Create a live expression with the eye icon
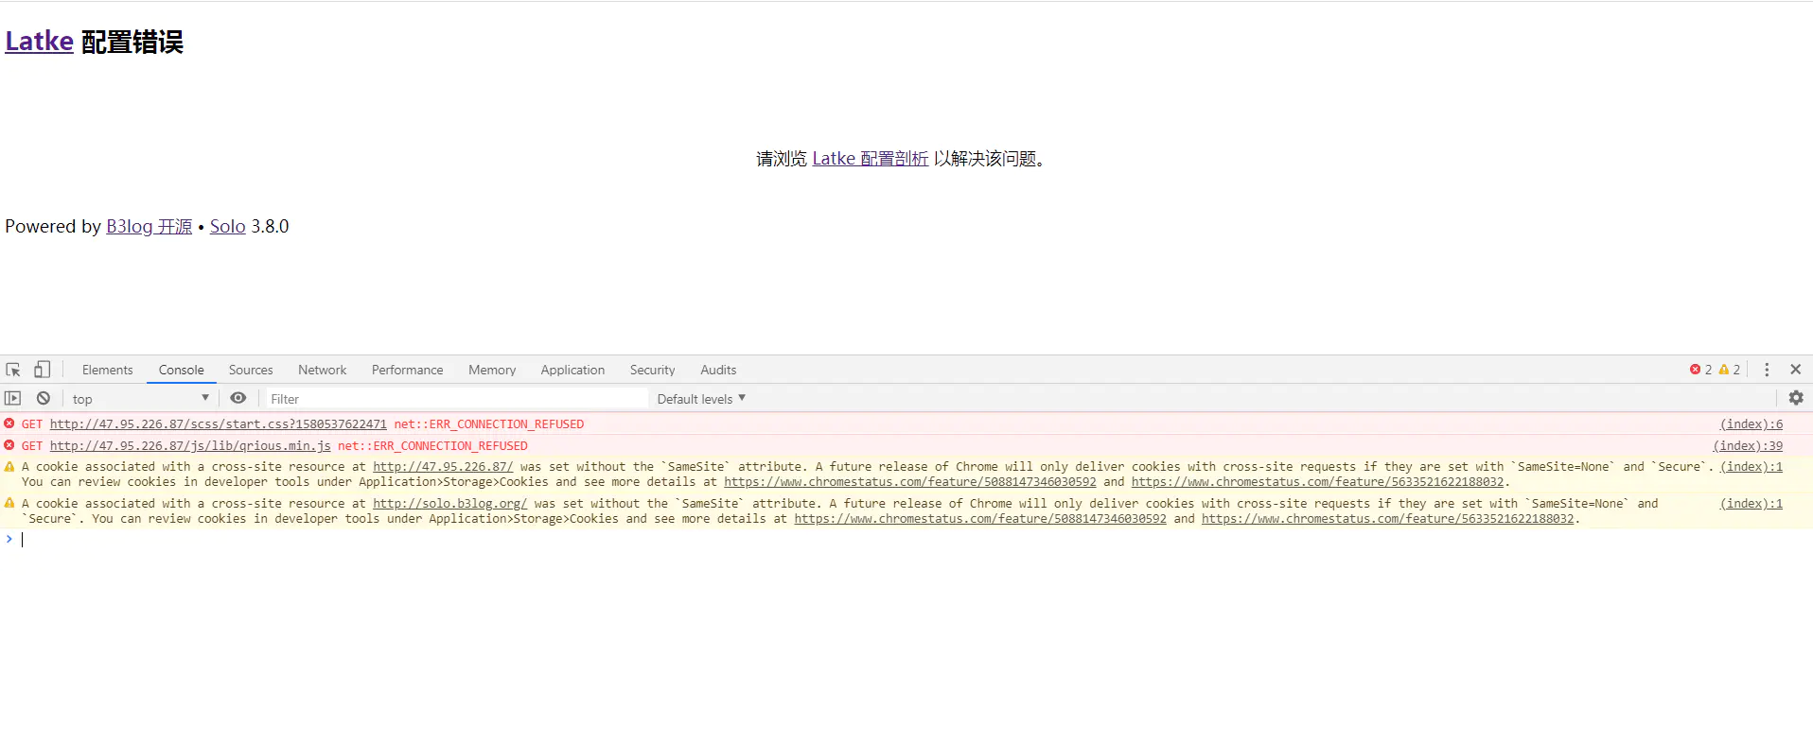 click(x=238, y=398)
